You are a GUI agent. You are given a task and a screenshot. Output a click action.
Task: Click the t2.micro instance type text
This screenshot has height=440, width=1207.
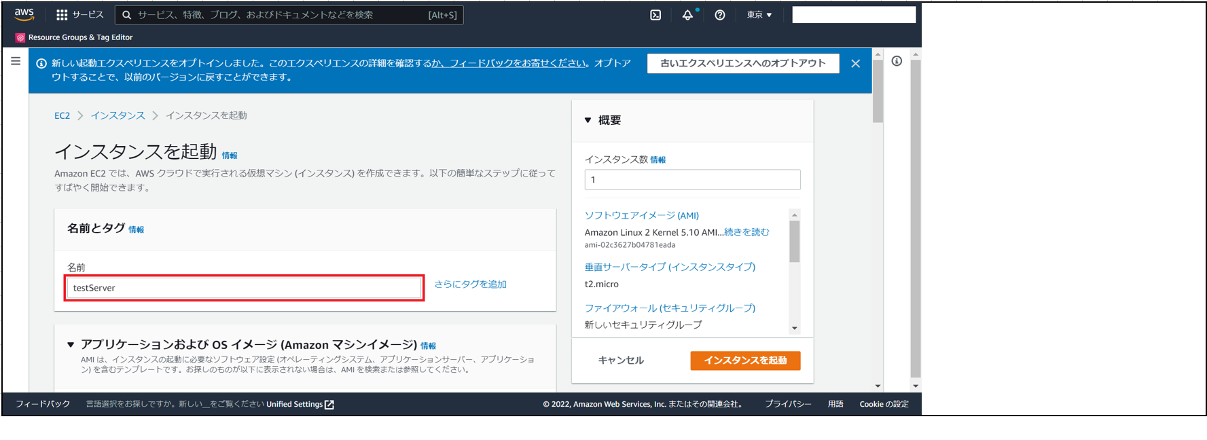pyautogui.click(x=602, y=284)
